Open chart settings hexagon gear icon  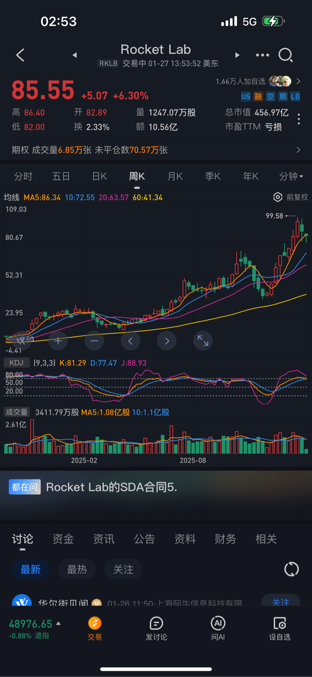(277, 197)
